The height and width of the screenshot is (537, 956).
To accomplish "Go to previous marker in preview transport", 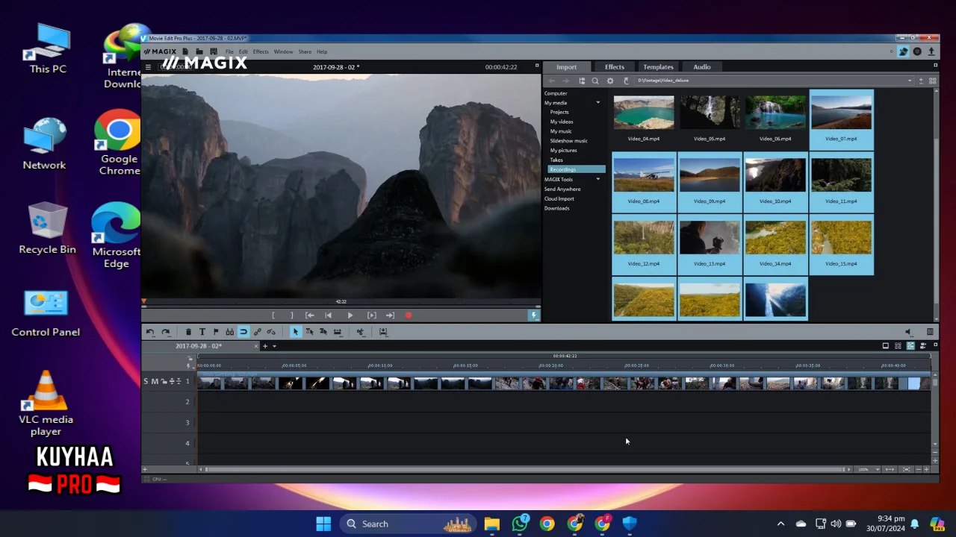I will (x=328, y=315).
